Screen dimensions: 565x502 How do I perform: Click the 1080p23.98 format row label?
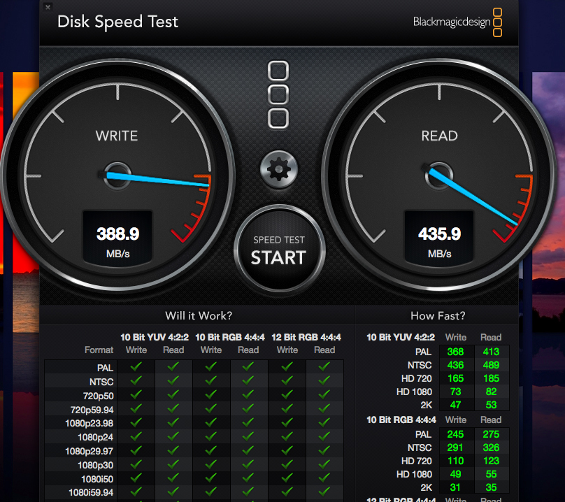(x=89, y=424)
